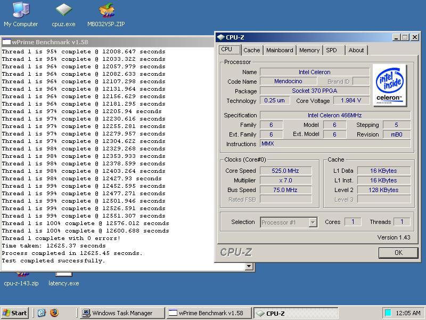Click the Bus Speed value 75.0 MHz
426x320 pixels.
(x=285, y=190)
